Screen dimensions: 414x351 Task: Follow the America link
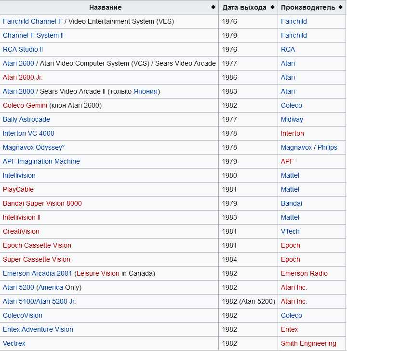pos(51,288)
